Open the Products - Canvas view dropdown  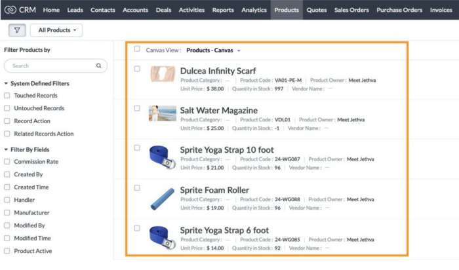213,50
